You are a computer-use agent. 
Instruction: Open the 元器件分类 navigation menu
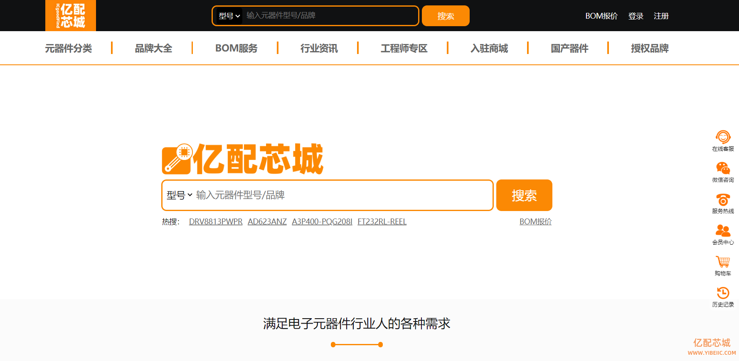[x=69, y=49]
